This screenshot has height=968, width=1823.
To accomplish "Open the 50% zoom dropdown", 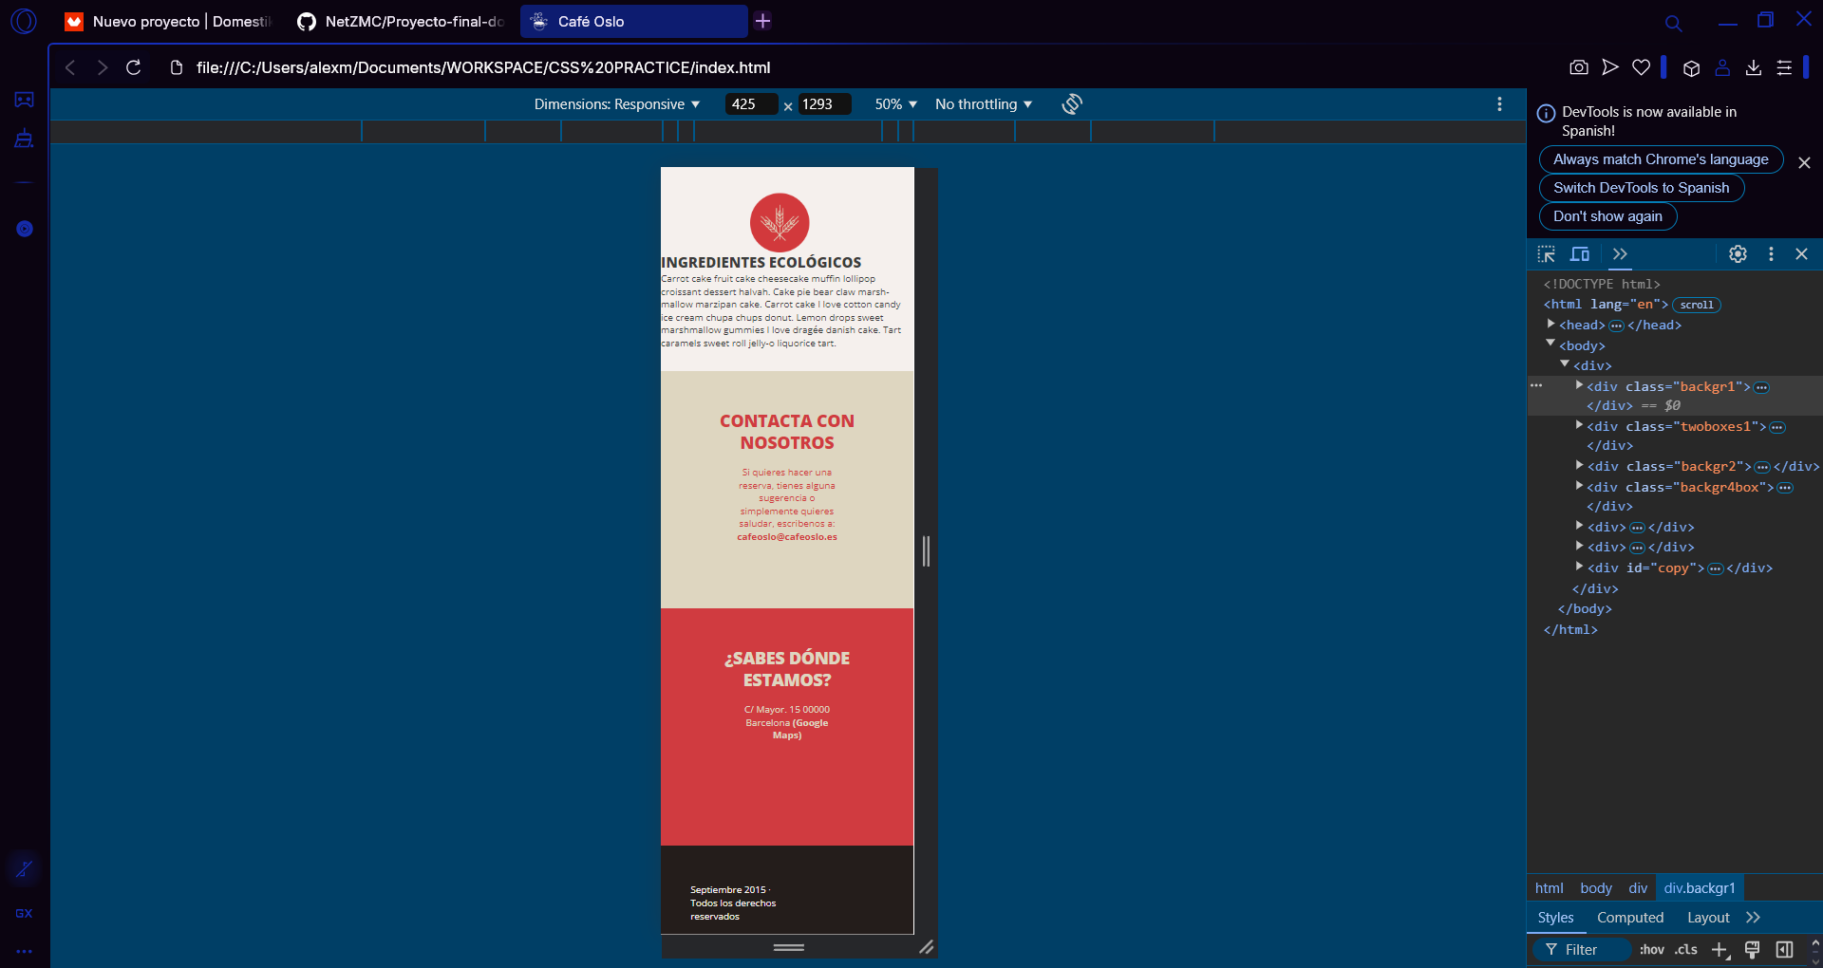I will (x=895, y=104).
